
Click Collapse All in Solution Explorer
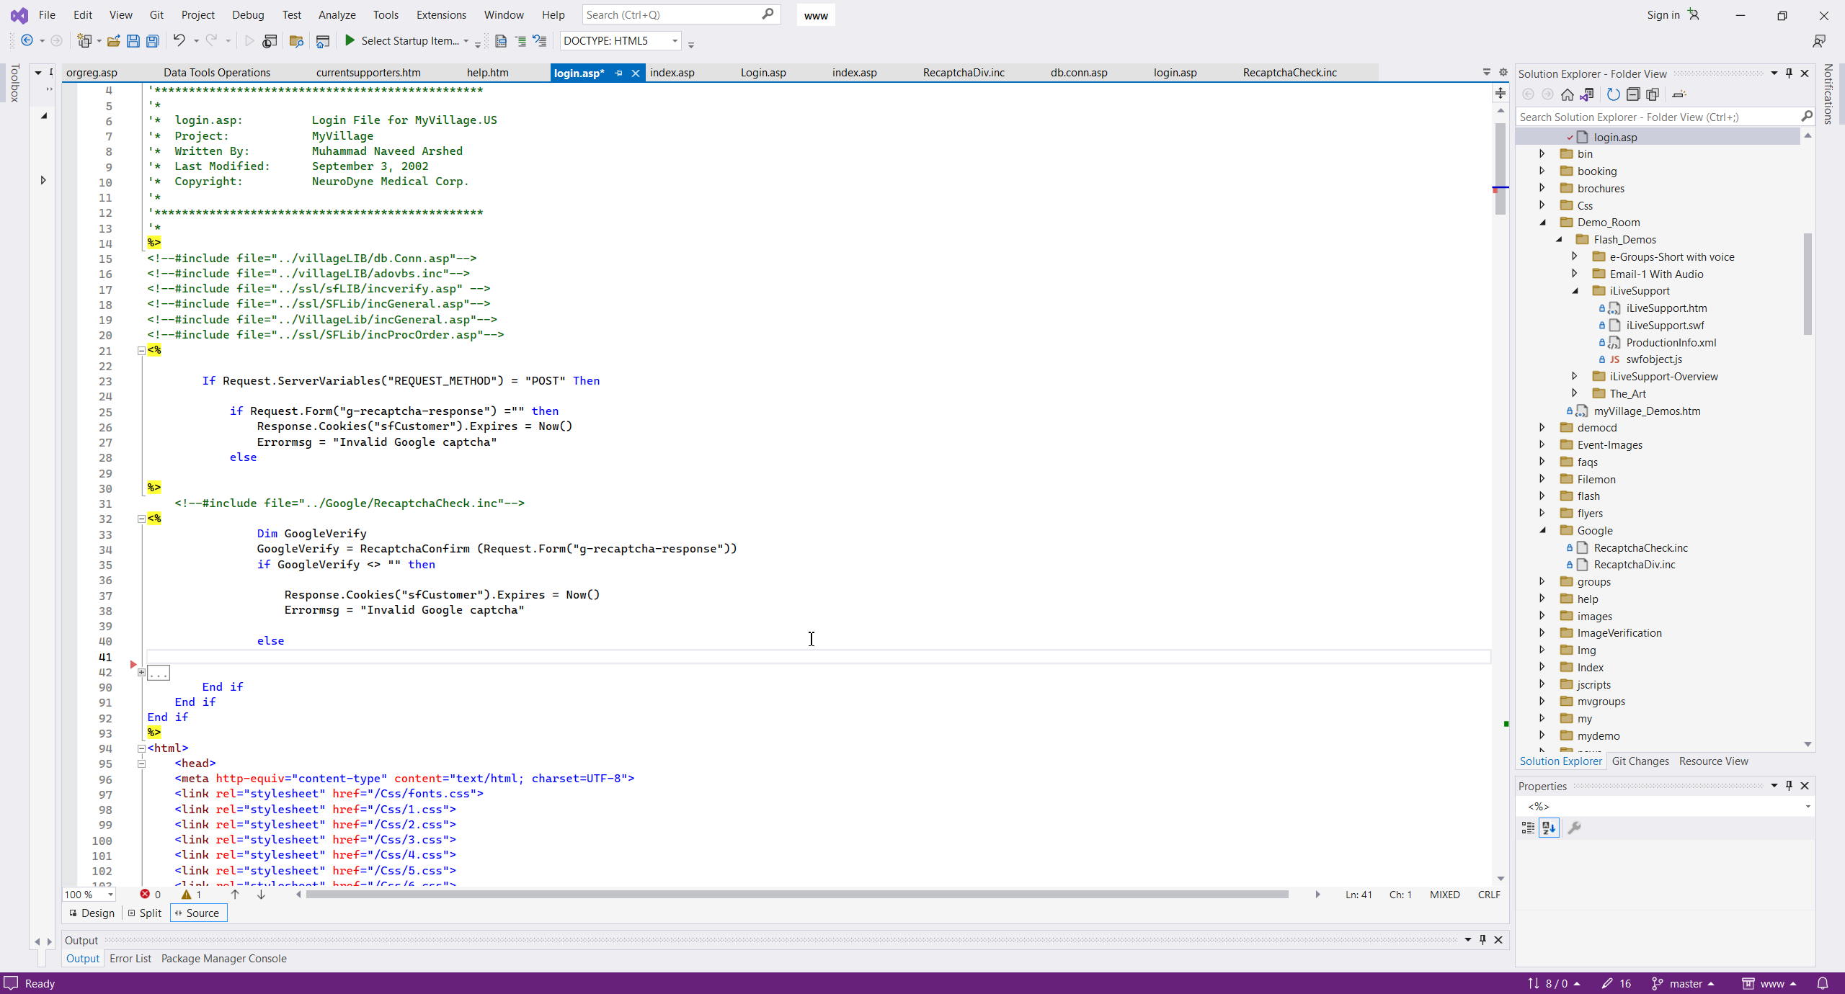1633,94
